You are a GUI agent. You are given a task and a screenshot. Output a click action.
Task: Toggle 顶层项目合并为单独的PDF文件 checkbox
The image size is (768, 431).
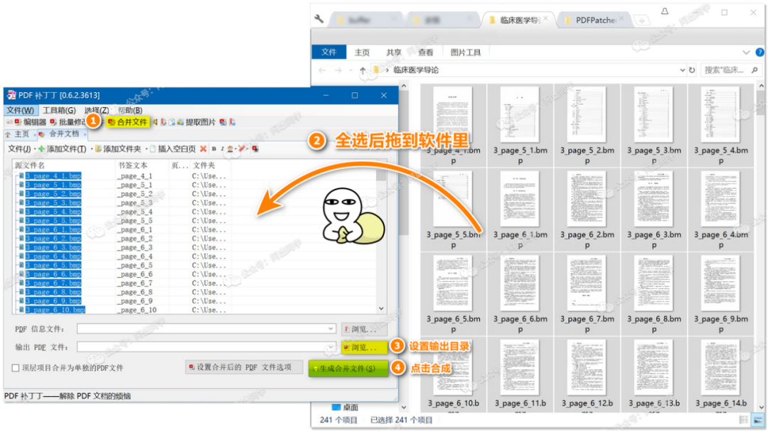coord(16,368)
